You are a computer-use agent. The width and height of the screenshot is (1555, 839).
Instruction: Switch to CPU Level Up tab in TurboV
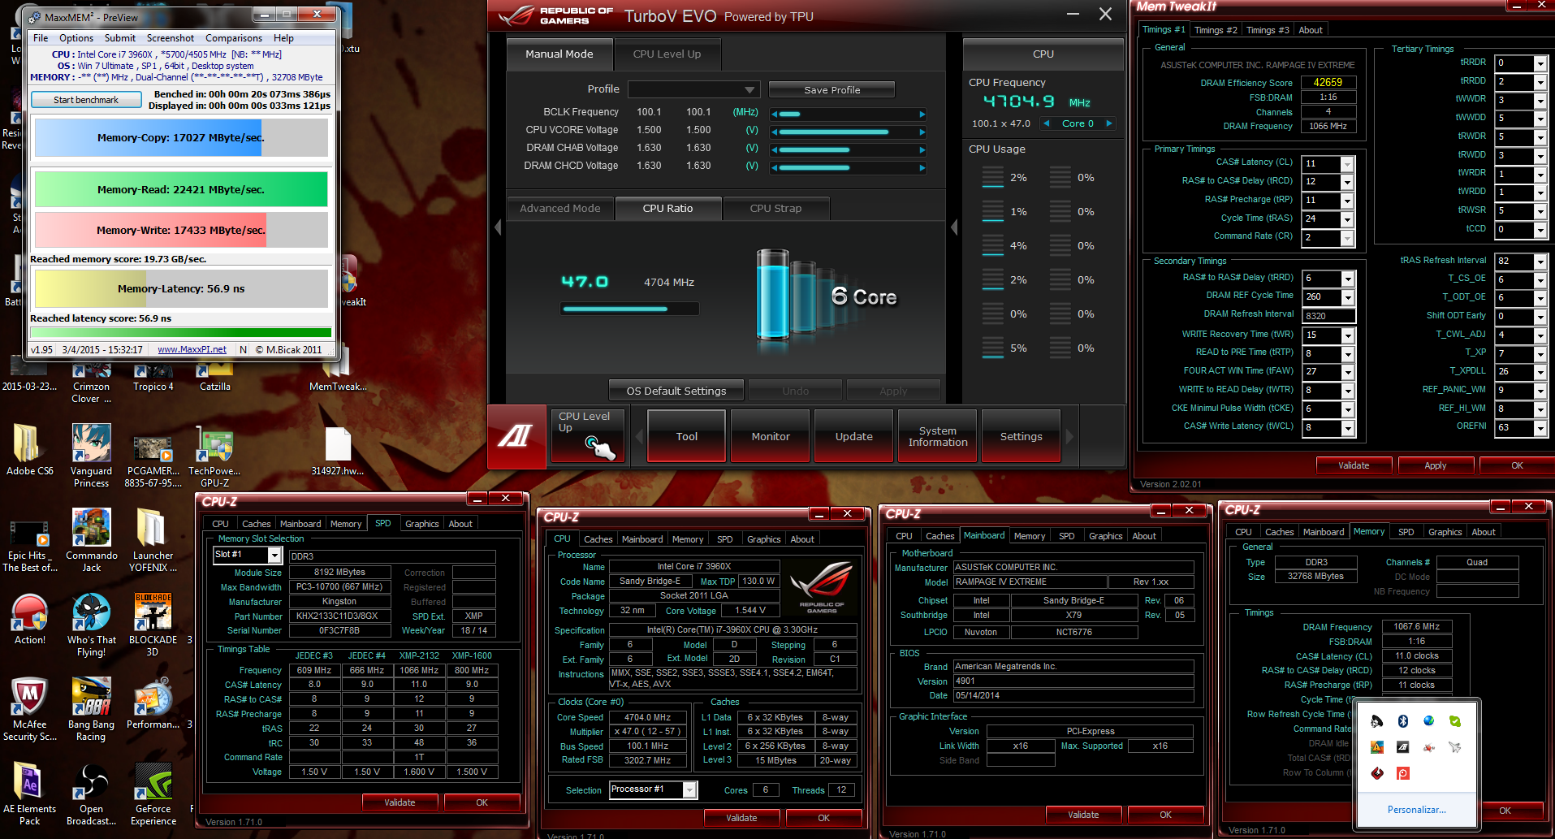click(667, 54)
